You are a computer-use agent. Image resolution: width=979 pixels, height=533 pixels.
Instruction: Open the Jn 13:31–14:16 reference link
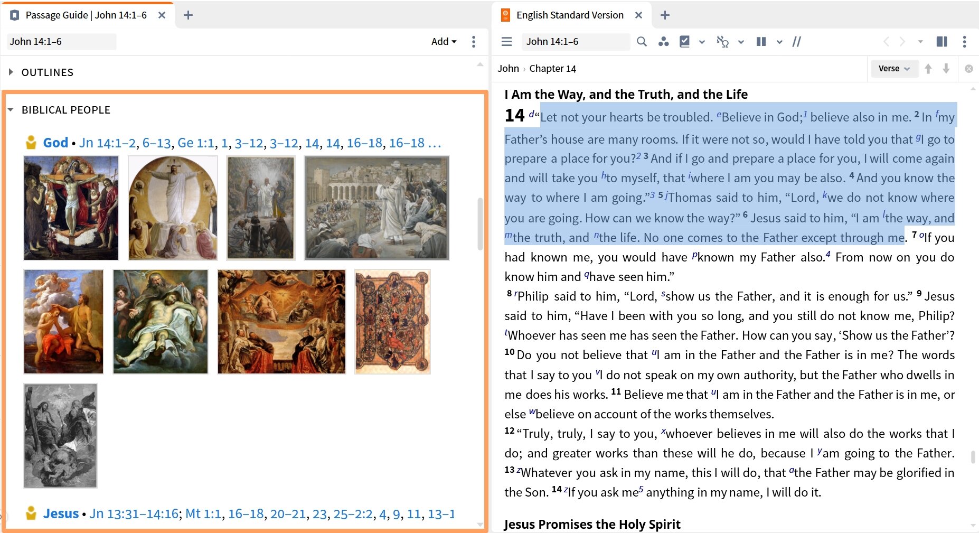tap(134, 514)
